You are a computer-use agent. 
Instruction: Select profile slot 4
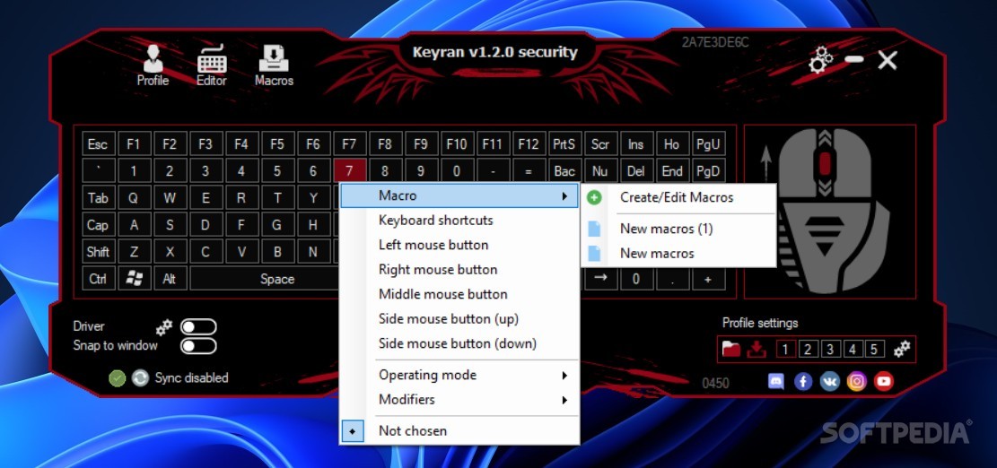852,350
